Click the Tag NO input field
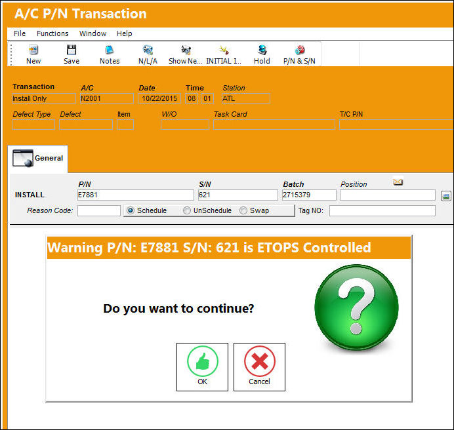This screenshot has height=430, width=454. coord(382,210)
